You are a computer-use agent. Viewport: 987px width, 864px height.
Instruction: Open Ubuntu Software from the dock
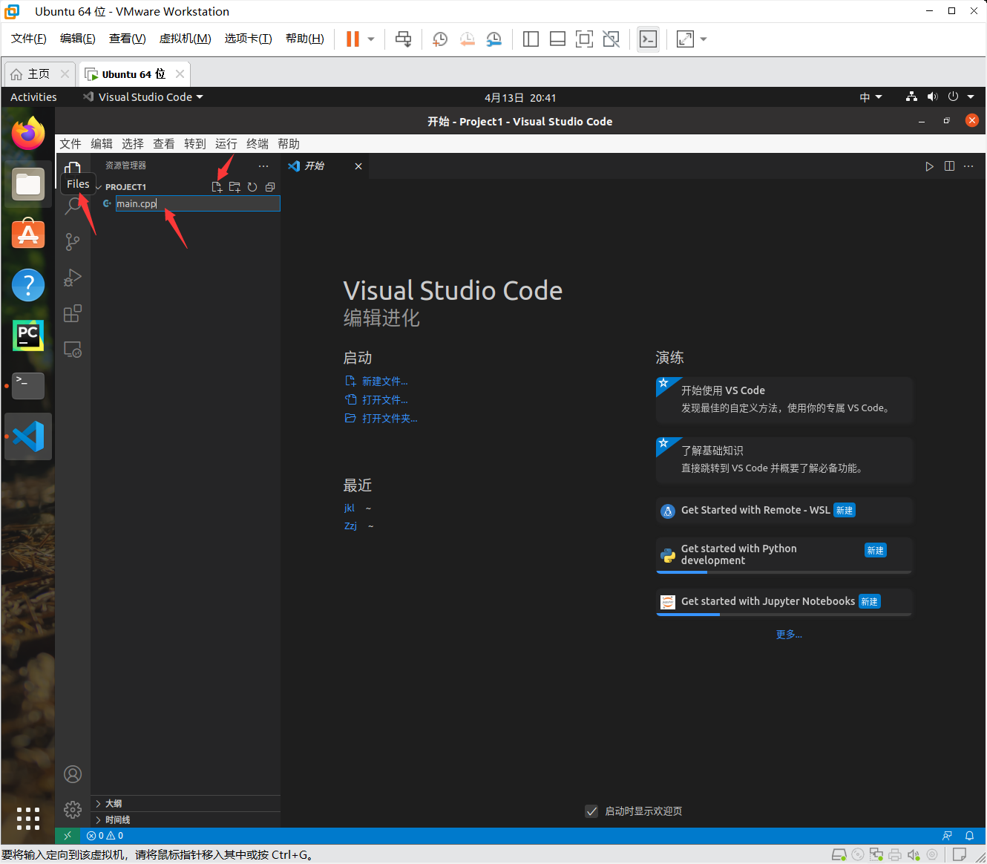click(x=28, y=235)
